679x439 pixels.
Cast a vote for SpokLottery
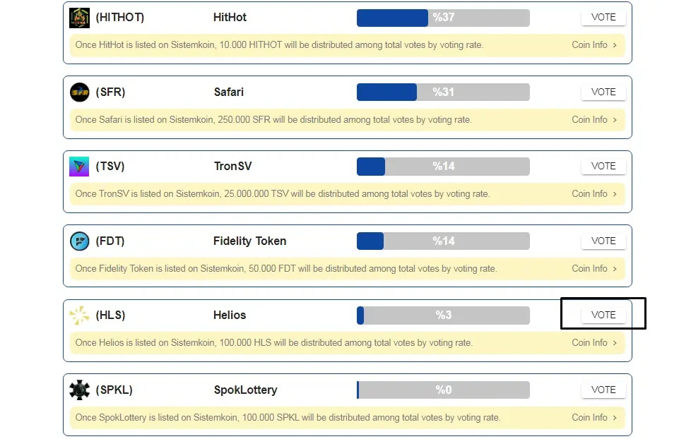click(x=603, y=390)
